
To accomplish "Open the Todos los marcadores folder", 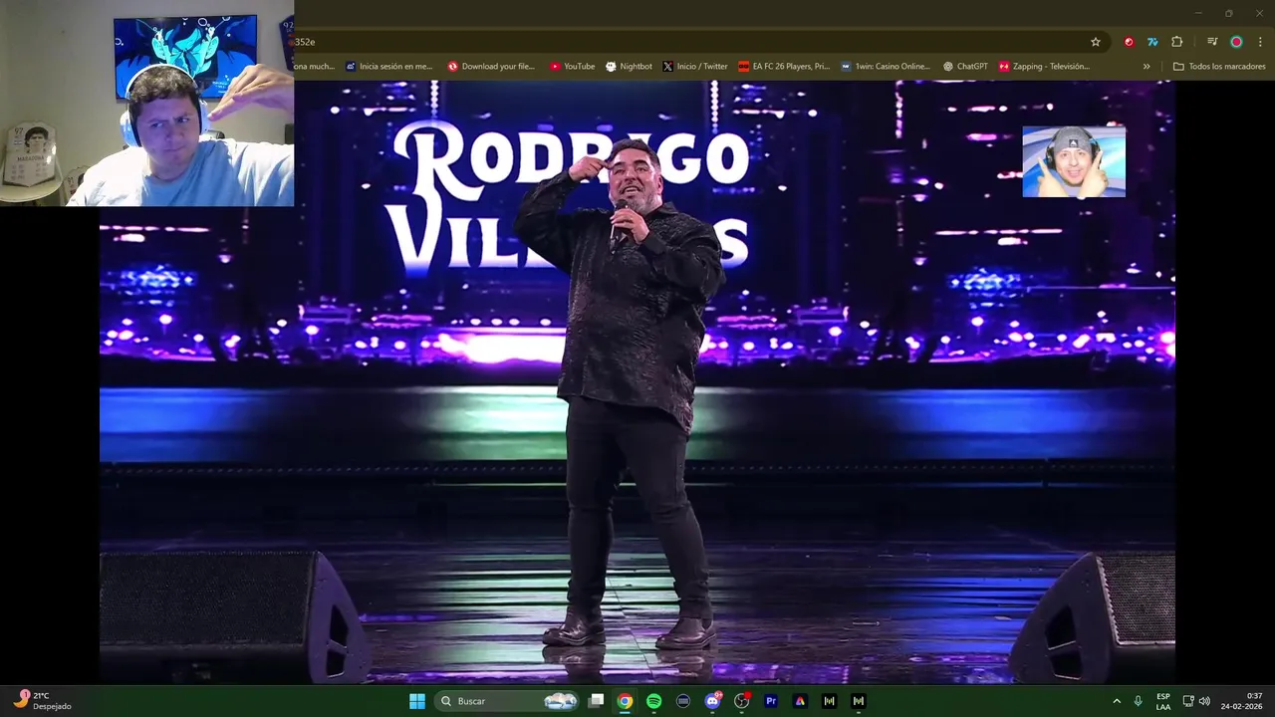I will click(x=1219, y=67).
